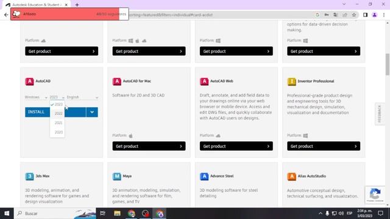Click the share page icon in address bar
The width and height of the screenshot is (390, 219).
345,15
